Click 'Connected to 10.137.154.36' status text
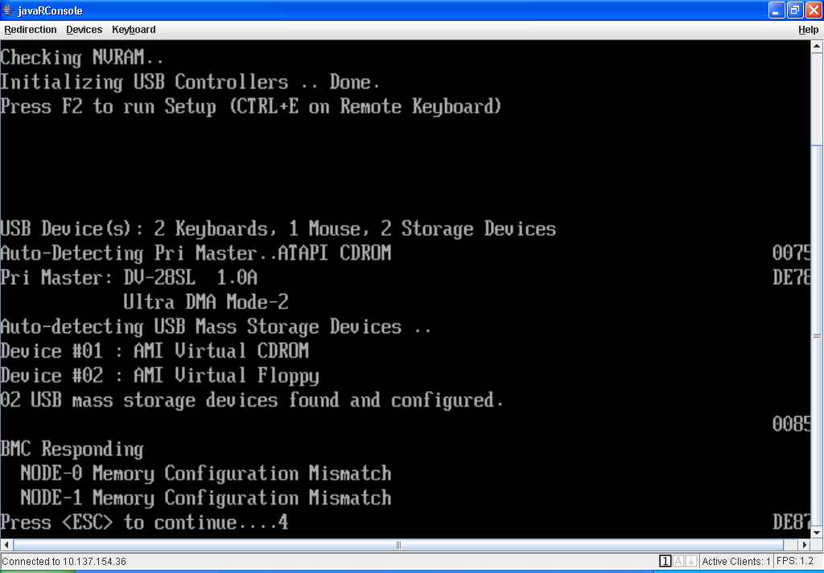 64,562
